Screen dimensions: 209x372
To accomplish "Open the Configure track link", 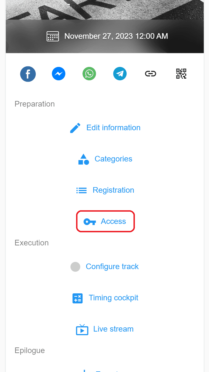I will point(112,267).
